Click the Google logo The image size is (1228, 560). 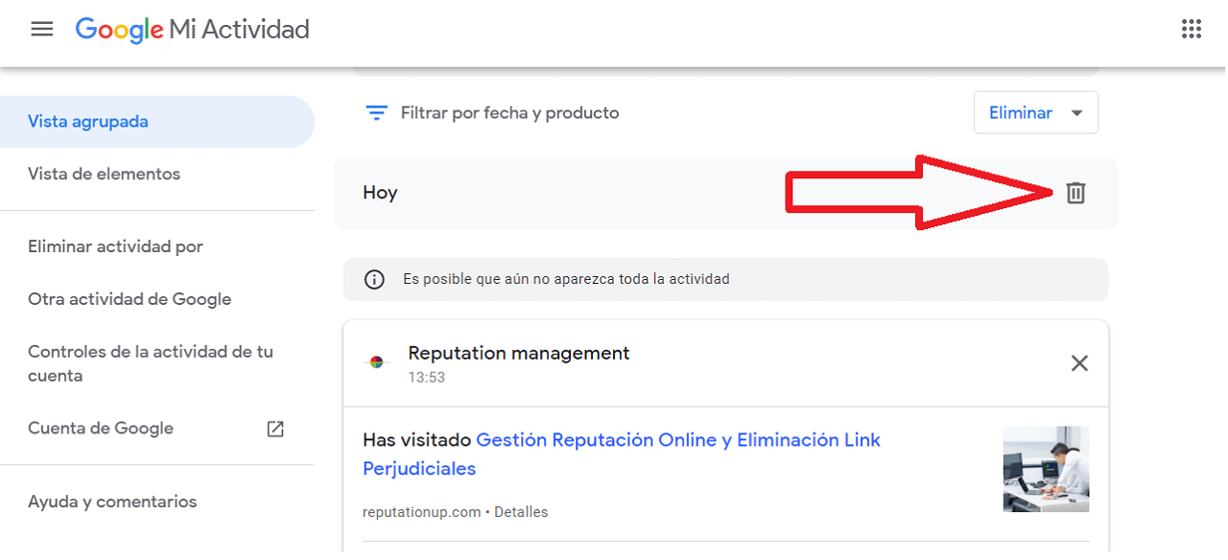(119, 30)
